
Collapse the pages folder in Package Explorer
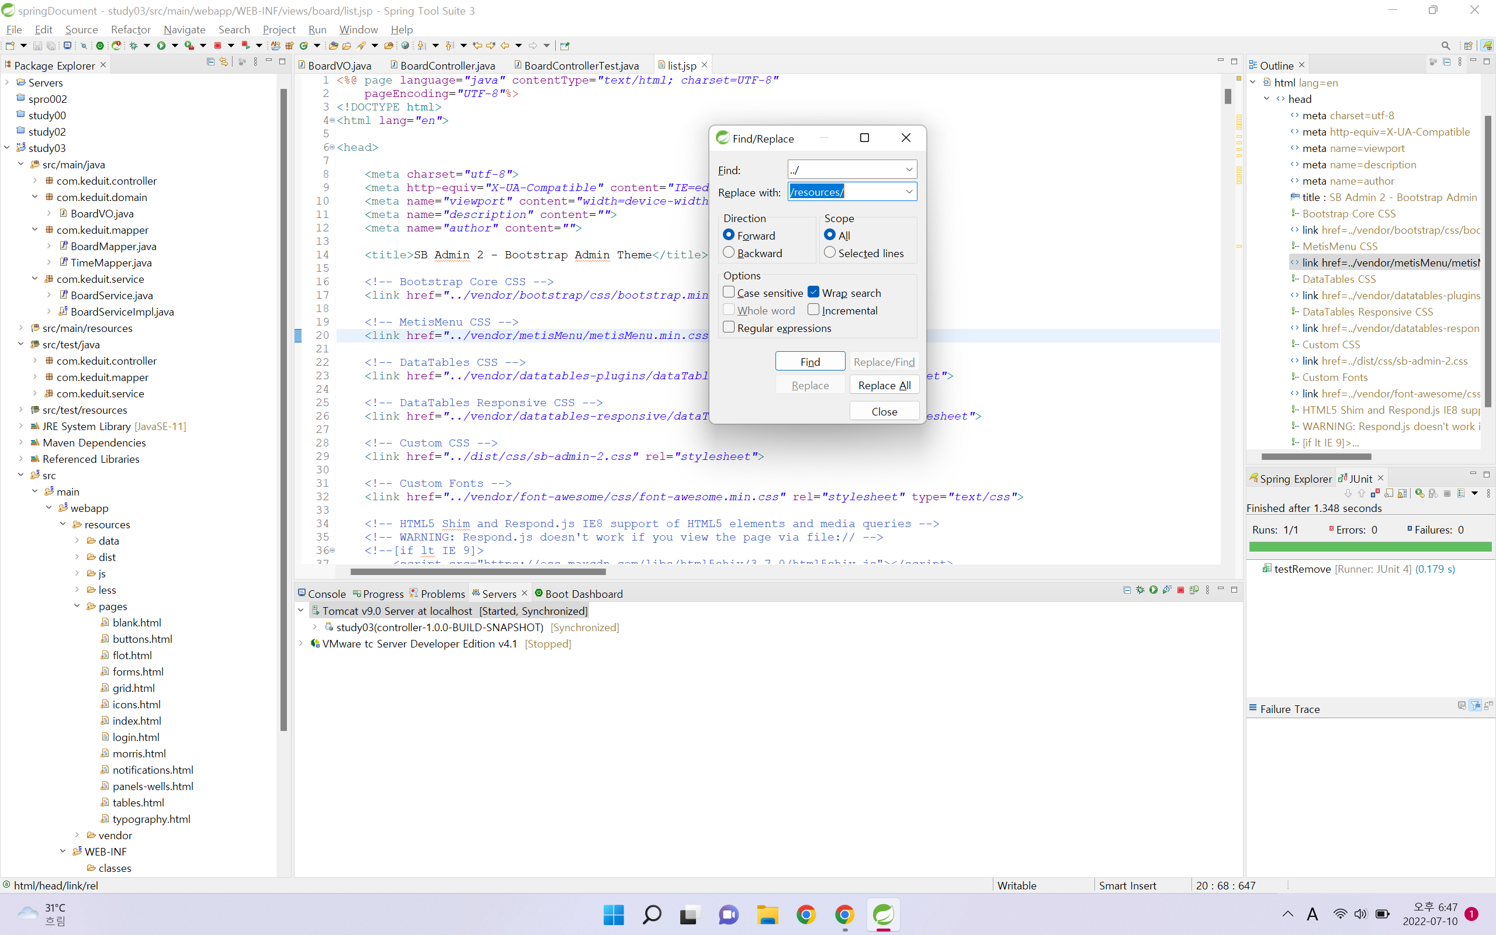pyautogui.click(x=77, y=606)
